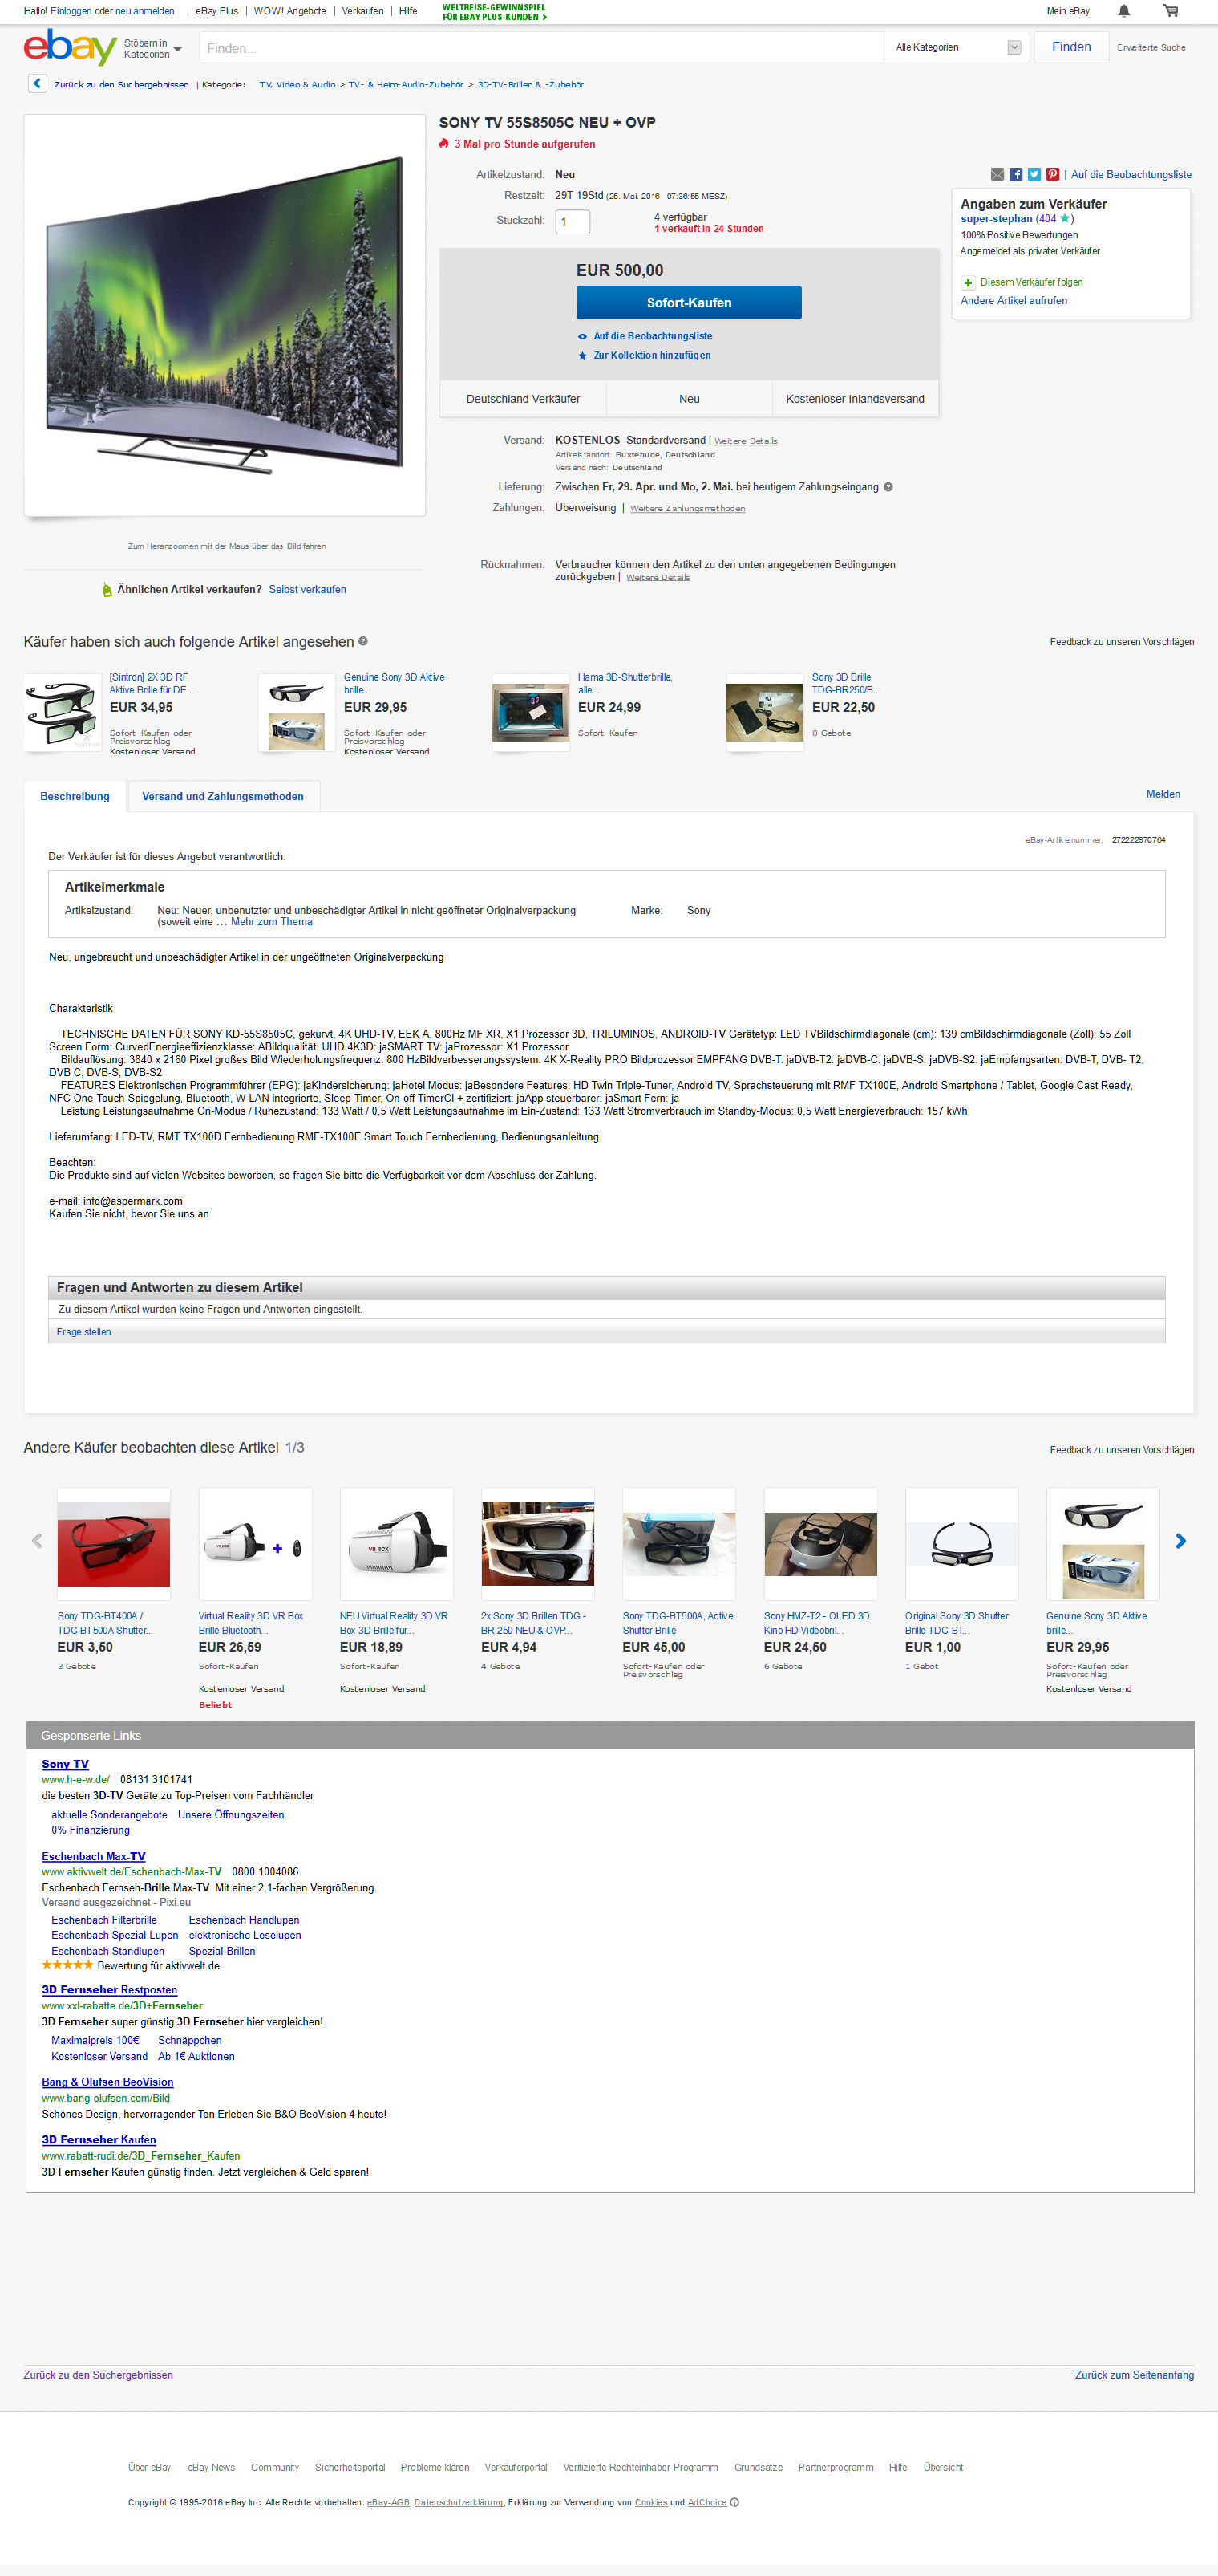The height and width of the screenshot is (2576, 1218).
Task: Share listing on Twitter icon
Action: 1034,174
